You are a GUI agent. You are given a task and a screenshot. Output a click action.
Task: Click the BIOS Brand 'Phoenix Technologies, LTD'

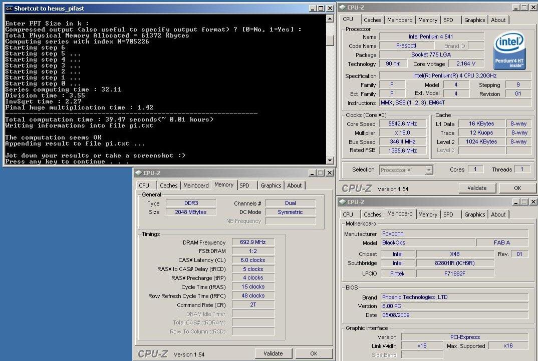[455, 297]
